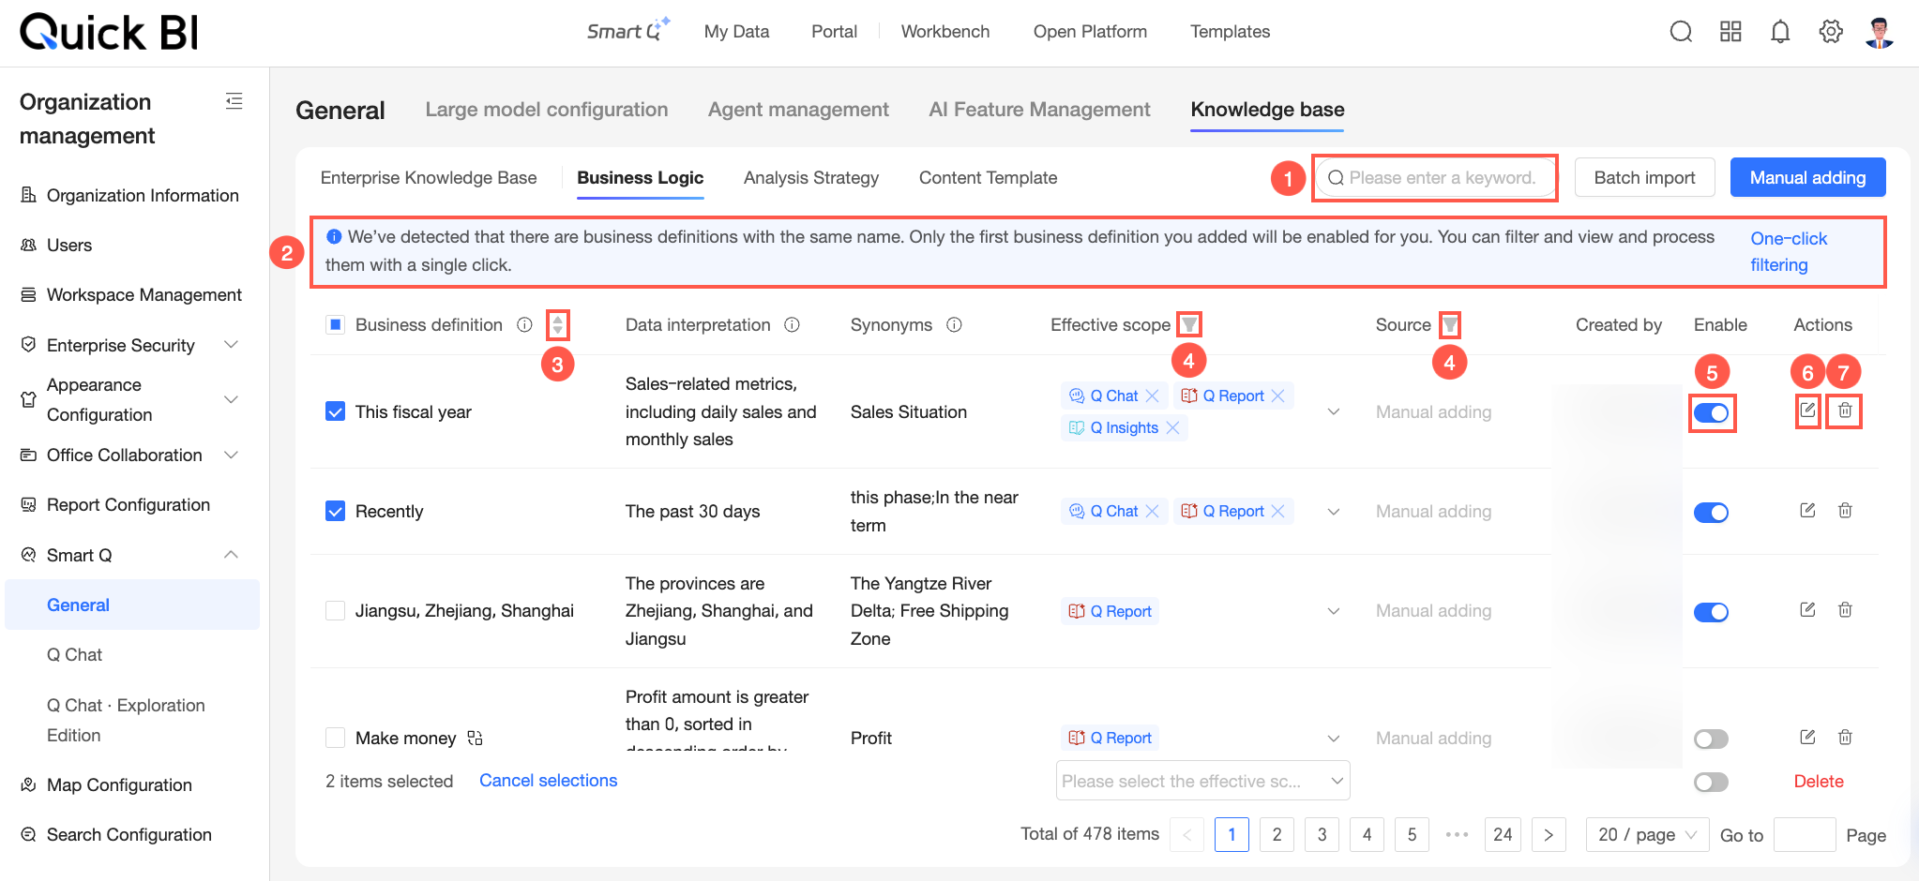Screen dimensions: 1919x881
Task: Delete the Jiangsu, Zhejiang, Shanghai row
Action: tap(1845, 609)
